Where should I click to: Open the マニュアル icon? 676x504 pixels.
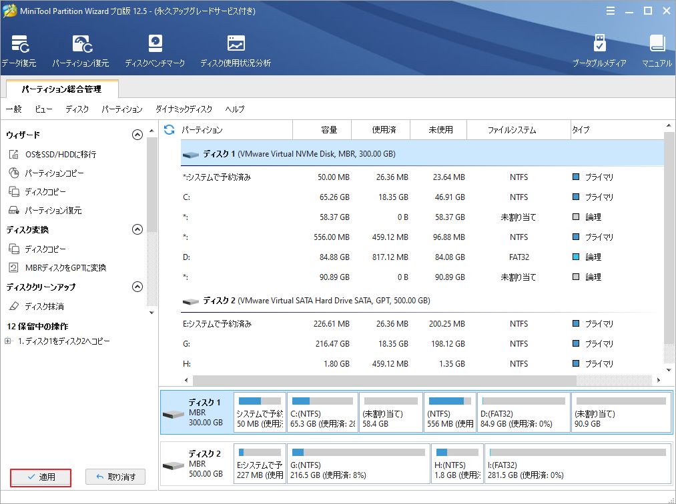pyautogui.click(x=657, y=51)
